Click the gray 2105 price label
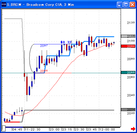 coord(128,36)
